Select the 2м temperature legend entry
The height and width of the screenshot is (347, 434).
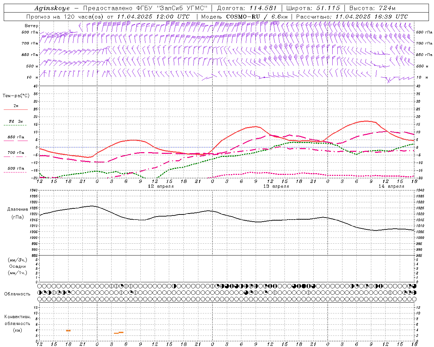(16, 106)
